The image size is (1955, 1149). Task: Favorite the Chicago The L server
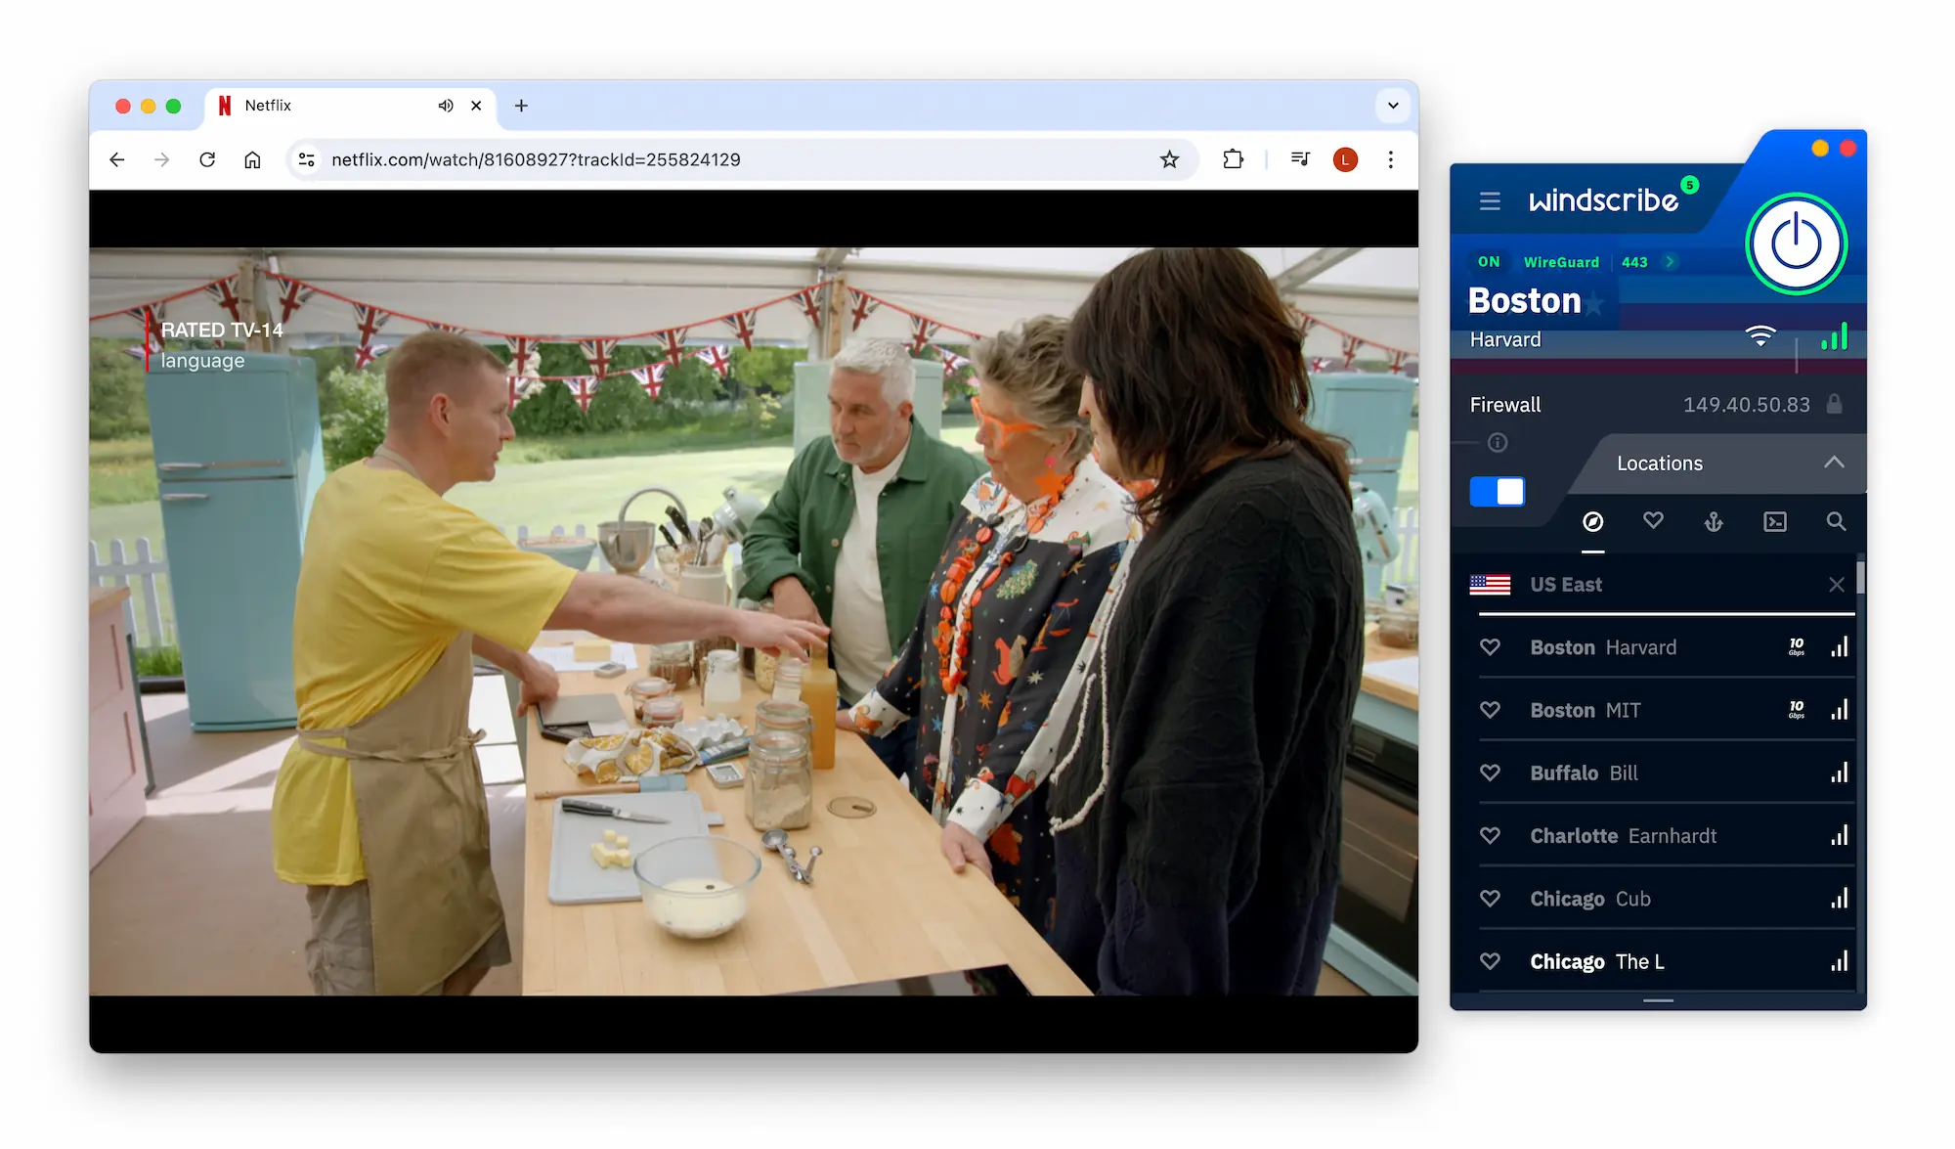[1490, 961]
